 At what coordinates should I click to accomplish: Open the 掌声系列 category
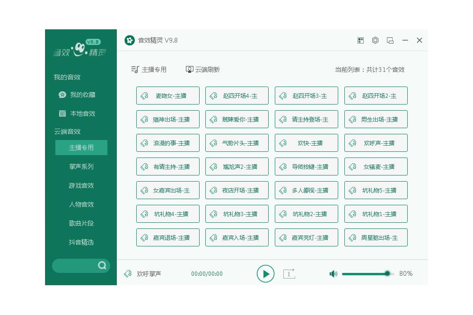click(81, 166)
